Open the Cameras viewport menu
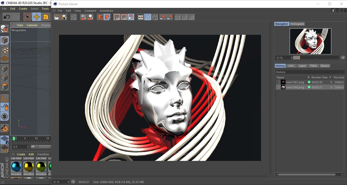This screenshot has width=347, height=185. (x=32, y=25)
